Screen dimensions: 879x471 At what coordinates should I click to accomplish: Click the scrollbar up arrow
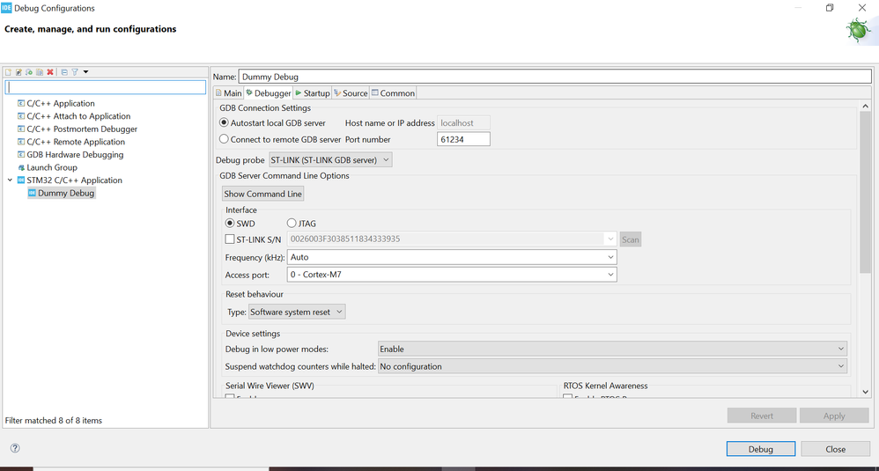tap(865, 106)
